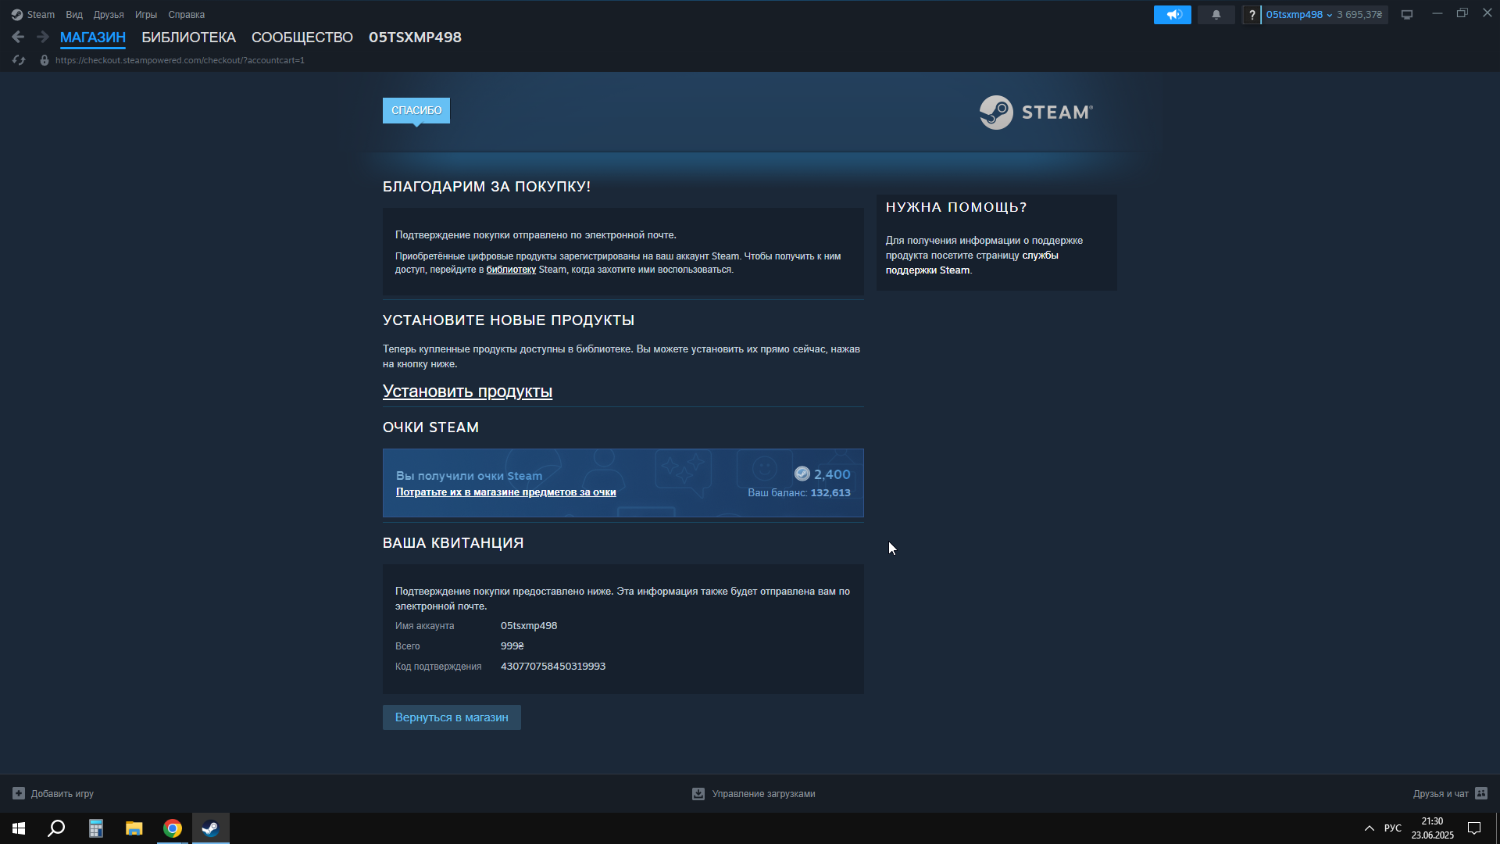Viewport: 1500px width, 844px height.
Task: Click total amount 999₴
Action: (512, 646)
